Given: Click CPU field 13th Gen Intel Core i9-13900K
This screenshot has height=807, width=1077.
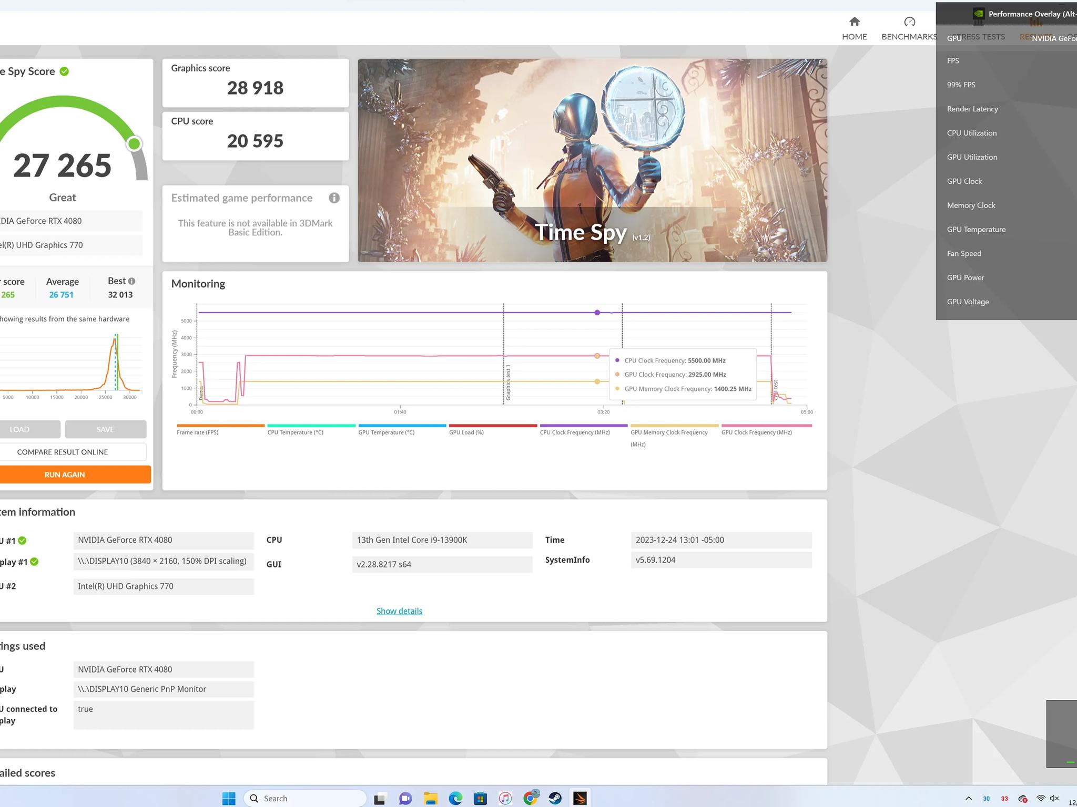Looking at the screenshot, I should coord(442,540).
